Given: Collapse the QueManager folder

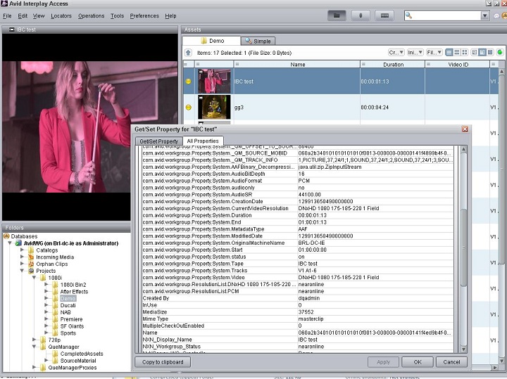Looking at the screenshot, I should point(34,347).
